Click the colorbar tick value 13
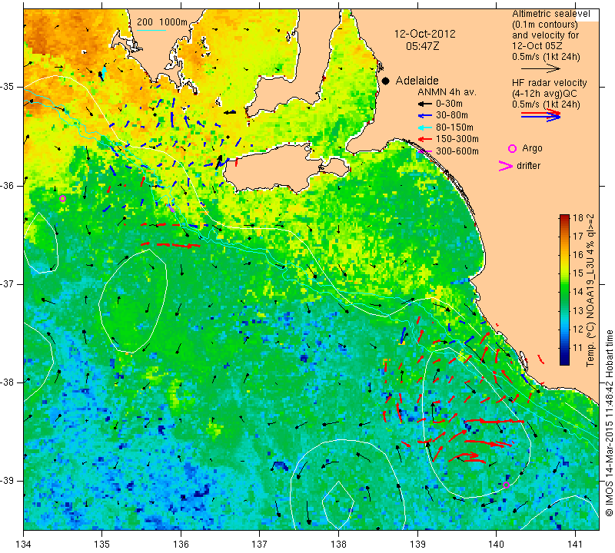 578,311
